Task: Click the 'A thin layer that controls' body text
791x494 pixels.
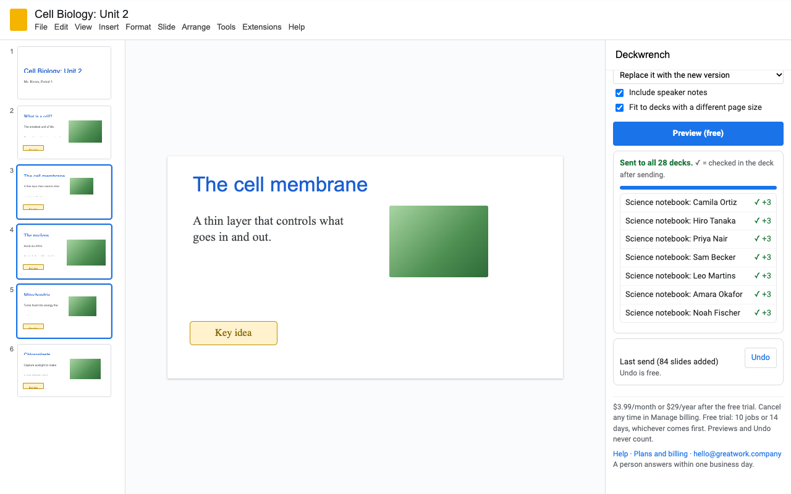Action: coord(268,228)
